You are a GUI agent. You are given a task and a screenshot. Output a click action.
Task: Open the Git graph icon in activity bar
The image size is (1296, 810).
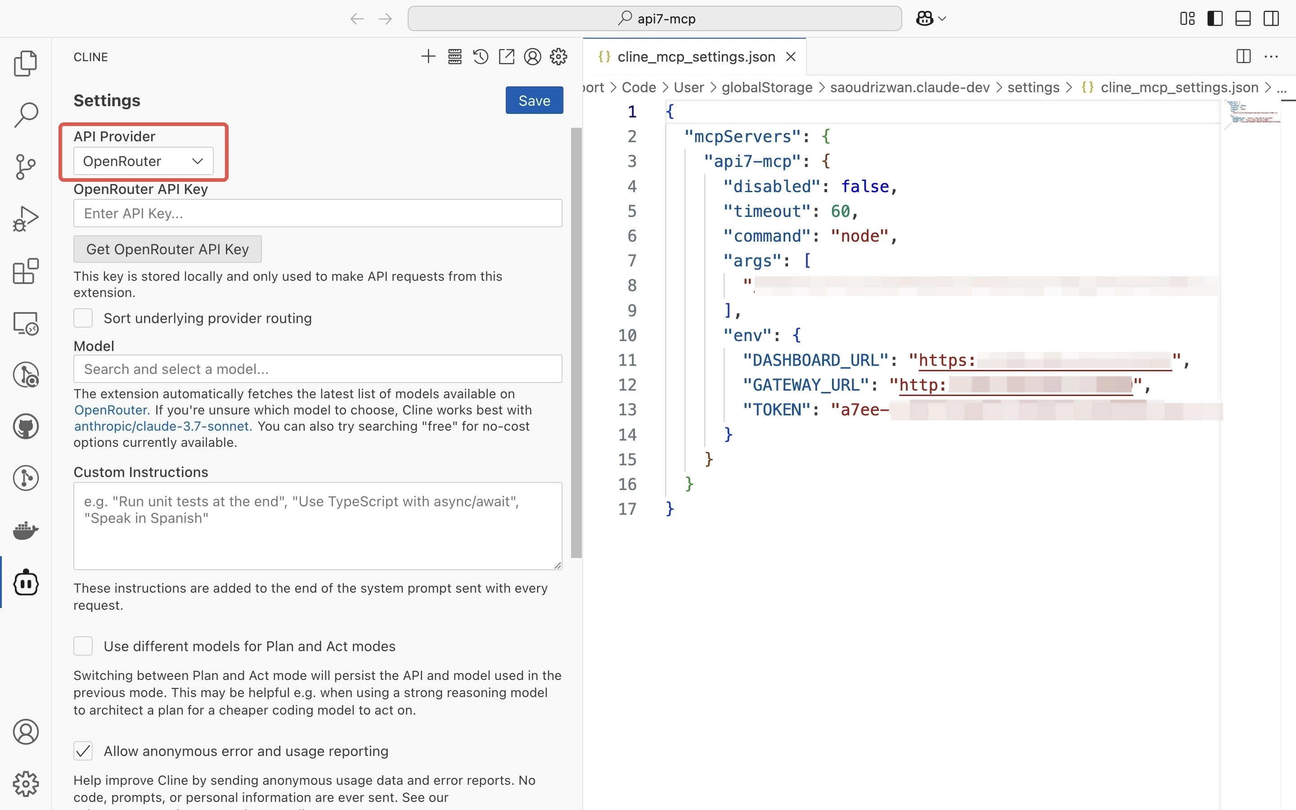click(x=26, y=478)
